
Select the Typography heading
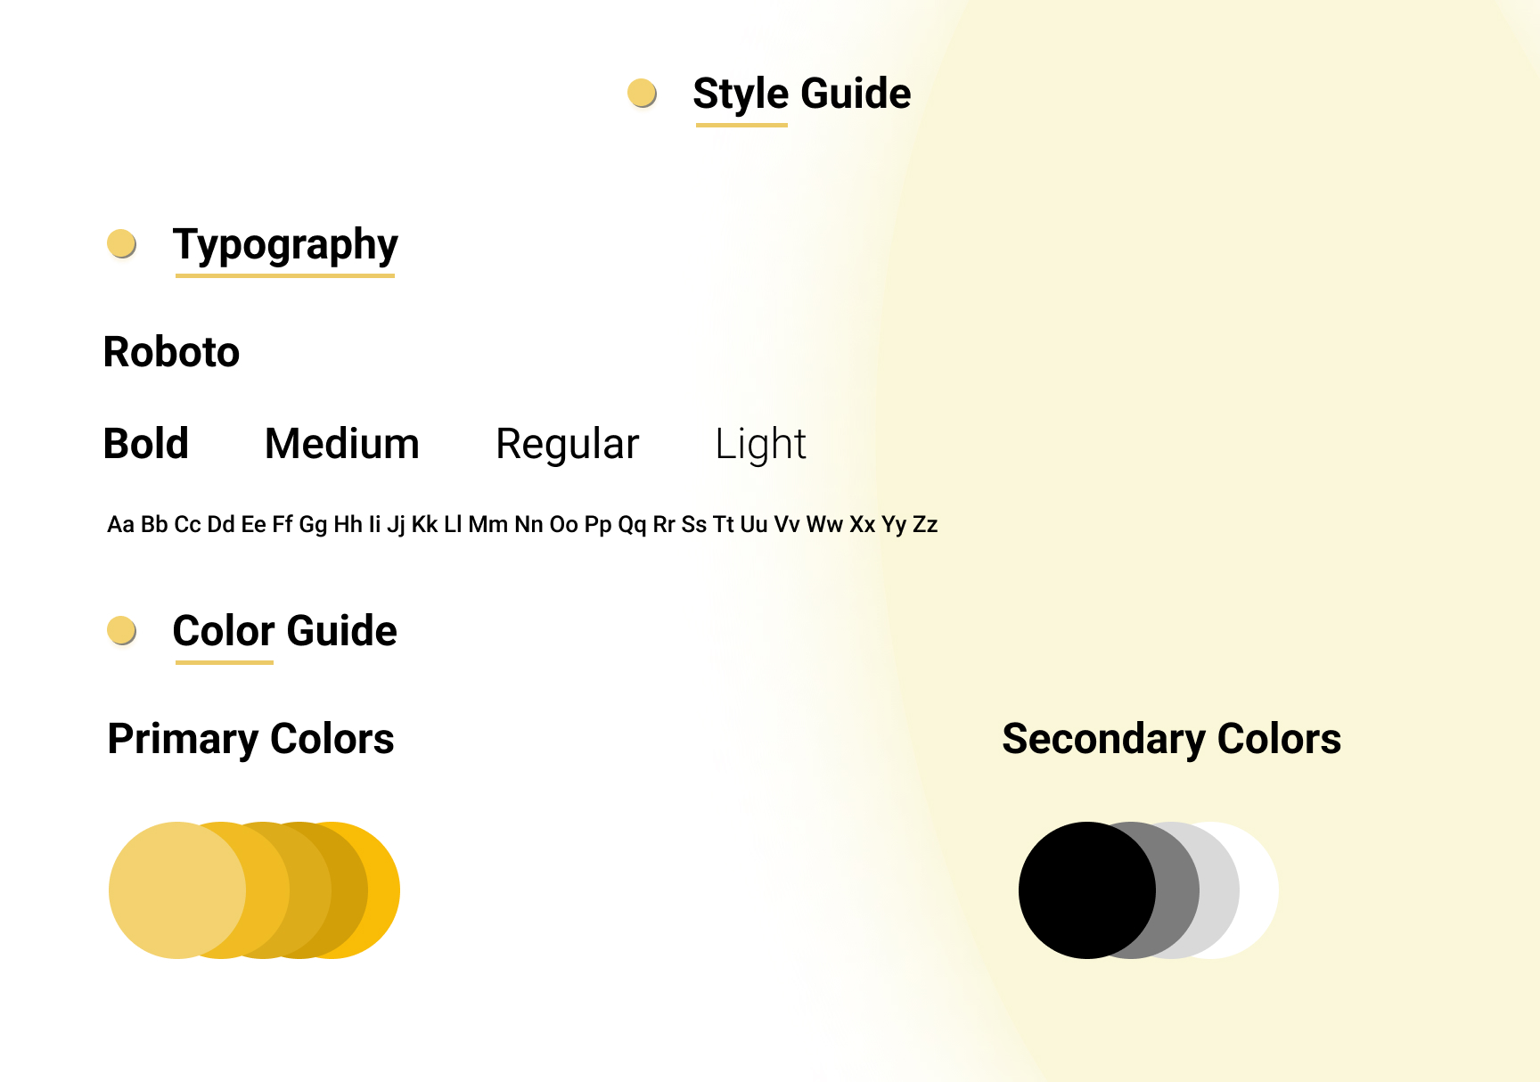tap(285, 245)
